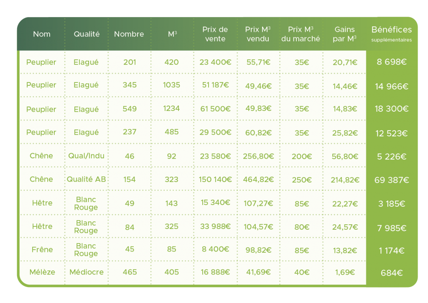Viewport: 428px width, 303px height.
Task: Select the Prix M³ du marché header
Action: point(301,34)
